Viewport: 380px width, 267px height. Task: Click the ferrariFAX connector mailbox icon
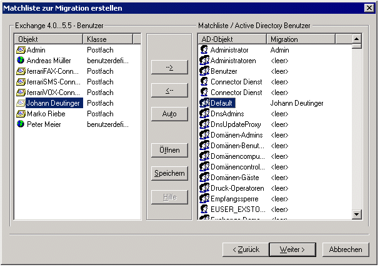point(21,71)
